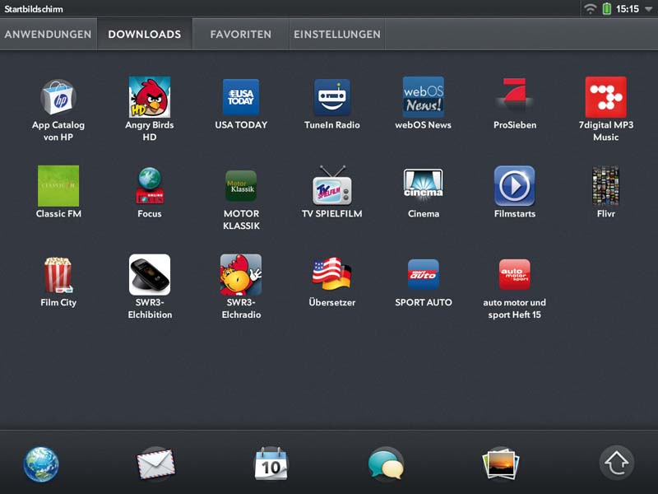Open the calendar icon in dock
The height and width of the screenshot is (494, 658).
pos(271,464)
